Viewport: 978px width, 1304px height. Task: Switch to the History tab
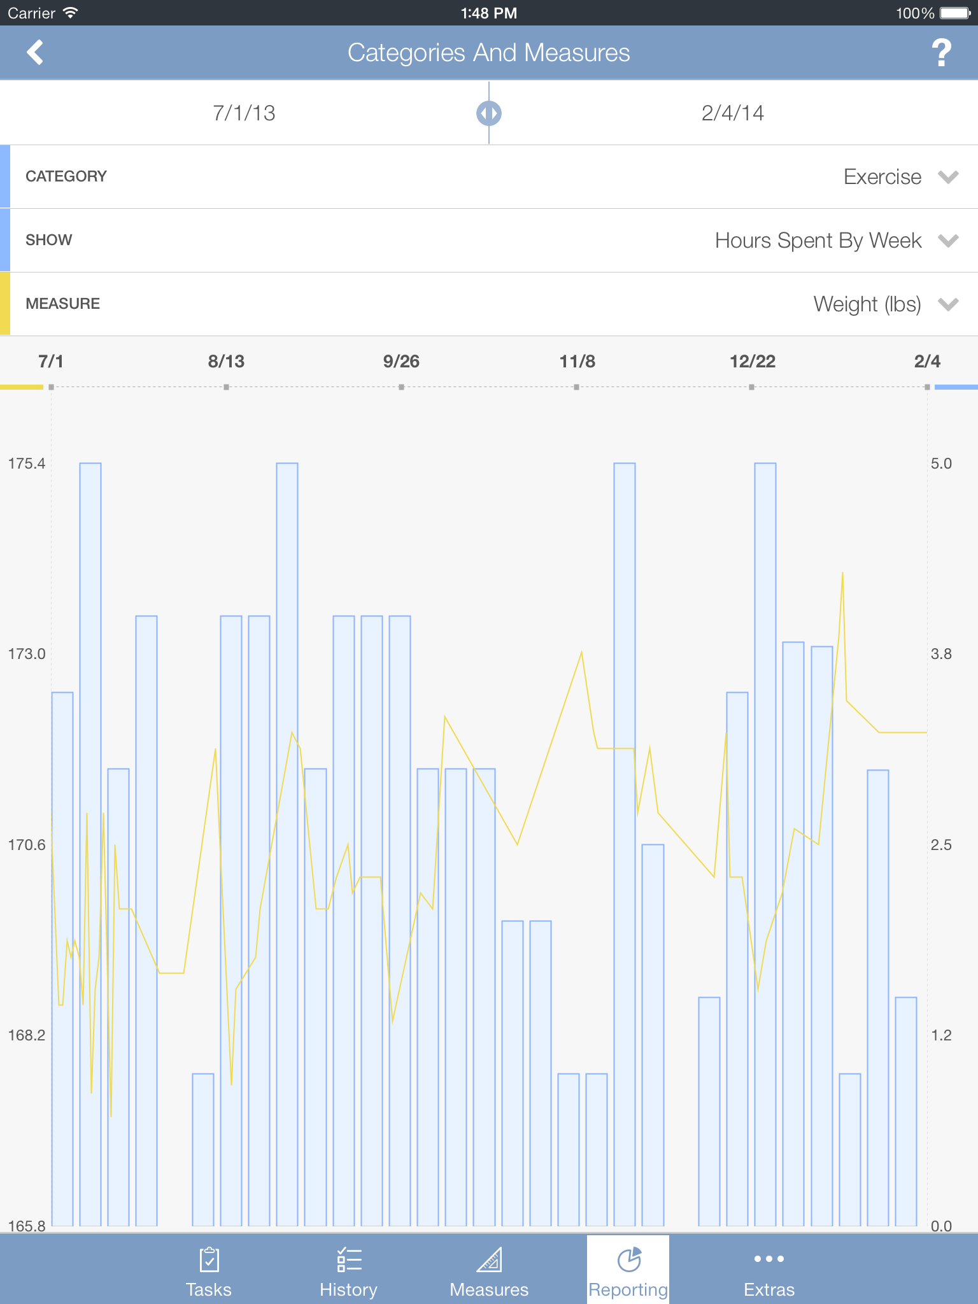click(x=349, y=1270)
